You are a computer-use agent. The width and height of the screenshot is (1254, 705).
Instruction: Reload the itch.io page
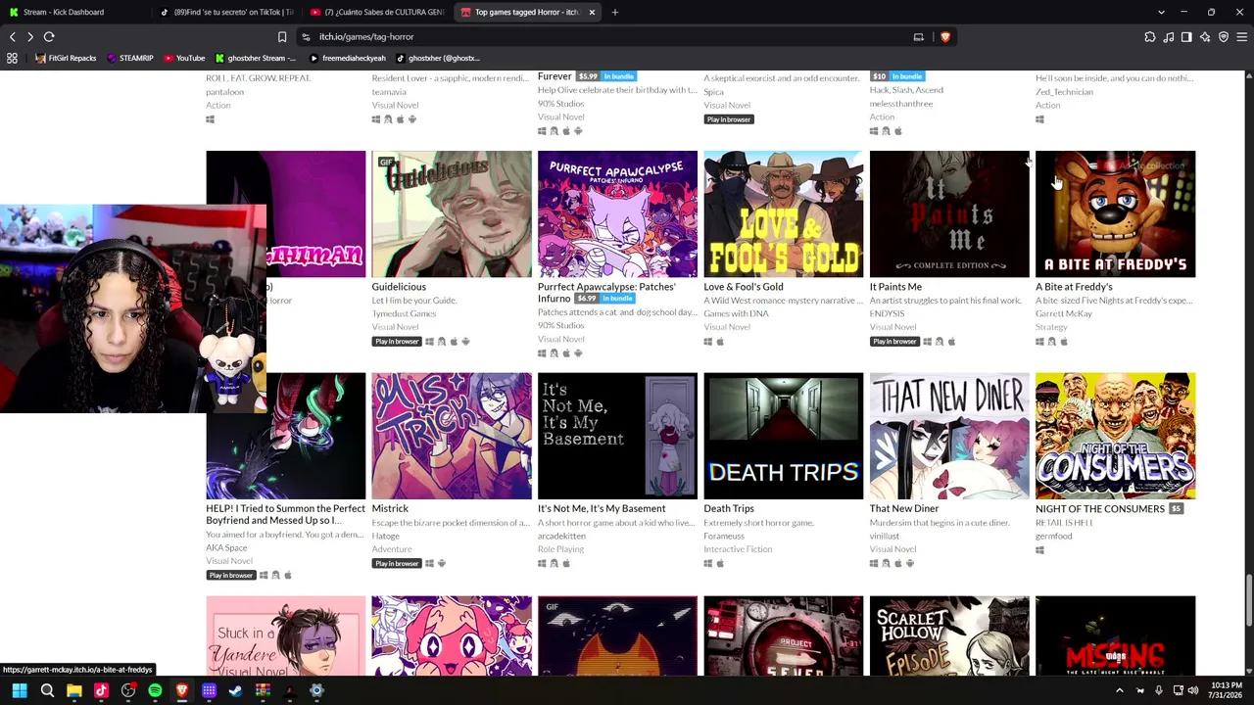click(49, 36)
